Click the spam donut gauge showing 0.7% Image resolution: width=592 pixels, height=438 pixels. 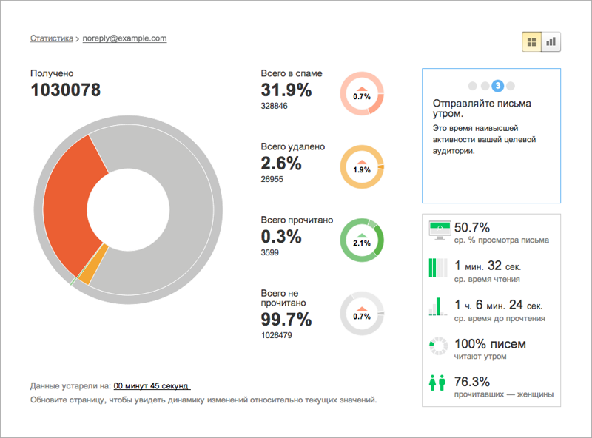pyautogui.click(x=362, y=94)
